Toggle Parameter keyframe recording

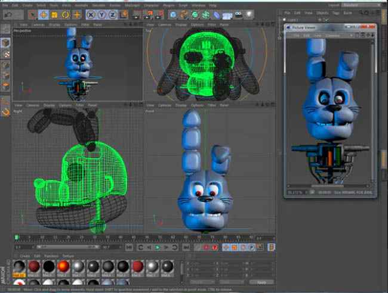click(251, 247)
